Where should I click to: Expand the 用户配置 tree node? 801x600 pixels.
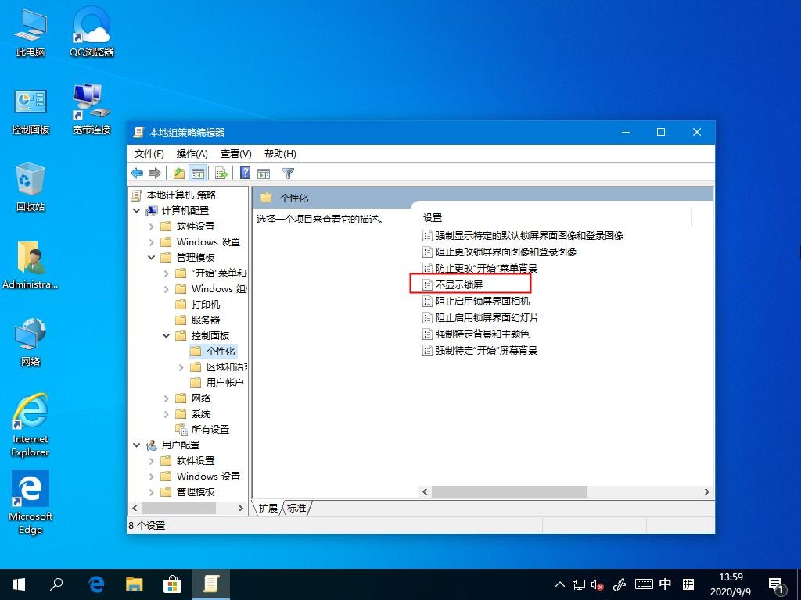point(136,445)
